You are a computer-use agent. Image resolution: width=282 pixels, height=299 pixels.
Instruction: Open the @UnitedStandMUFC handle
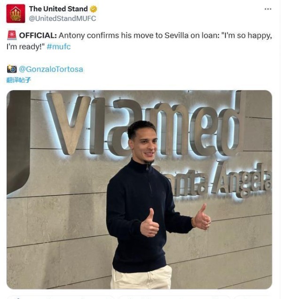[x=63, y=18]
